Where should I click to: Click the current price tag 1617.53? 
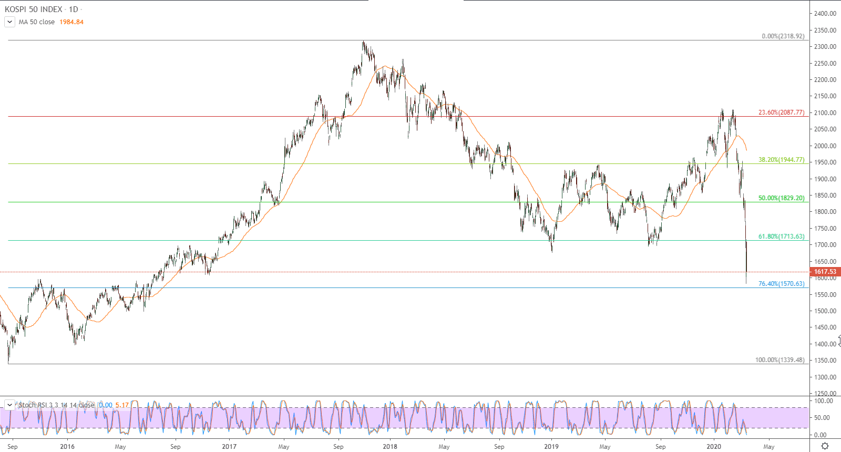click(x=825, y=272)
